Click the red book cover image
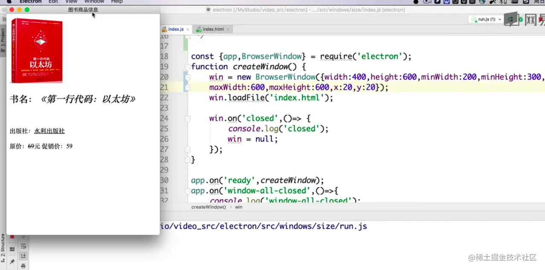This screenshot has height=270, width=545. tap(37, 51)
